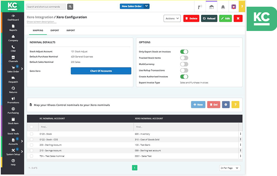Enable Use Rollup Transactions switch
Screen dimensions: 277x176
[184, 70]
